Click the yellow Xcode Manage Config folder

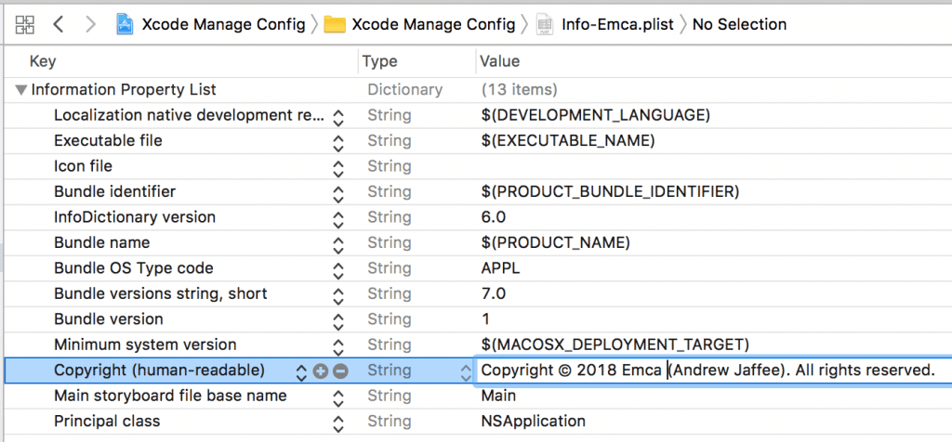click(x=336, y=24)
